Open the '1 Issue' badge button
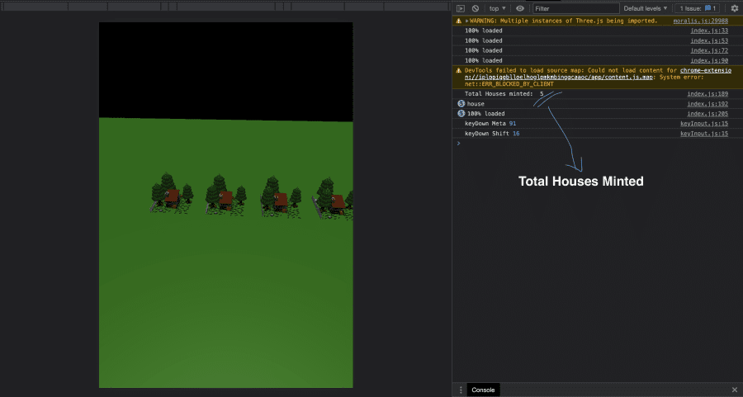743x397 pixels. 698,8
